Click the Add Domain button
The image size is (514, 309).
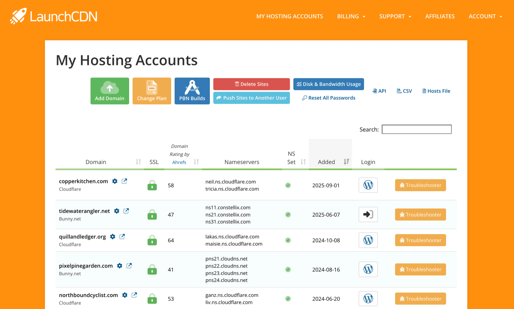[x=110, y=91]
